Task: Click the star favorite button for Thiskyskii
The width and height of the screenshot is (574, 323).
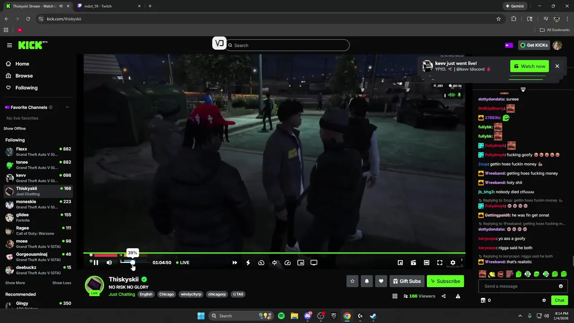Action: pyautogui.click(x=352, y=281)
